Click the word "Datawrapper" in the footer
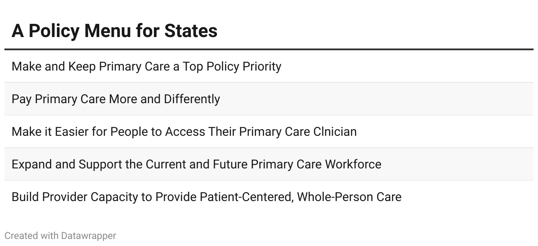 coord(89,236)
